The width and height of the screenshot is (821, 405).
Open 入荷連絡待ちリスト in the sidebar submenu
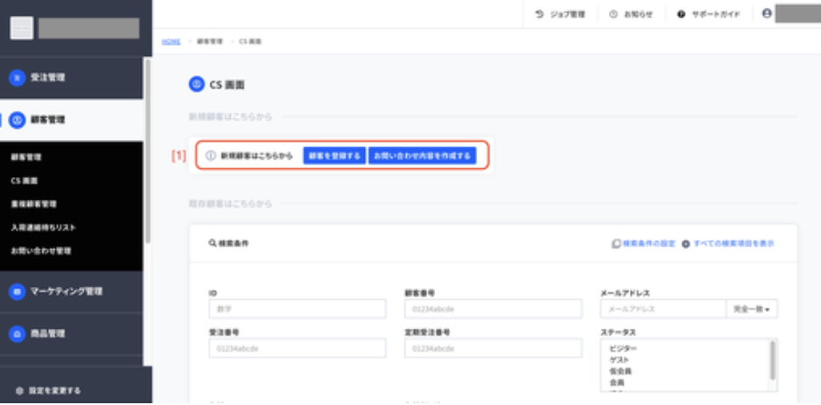(43, 228)
